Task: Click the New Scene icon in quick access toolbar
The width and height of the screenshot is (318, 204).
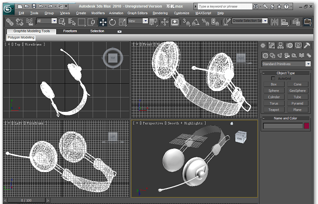Action: coord(20,6)
